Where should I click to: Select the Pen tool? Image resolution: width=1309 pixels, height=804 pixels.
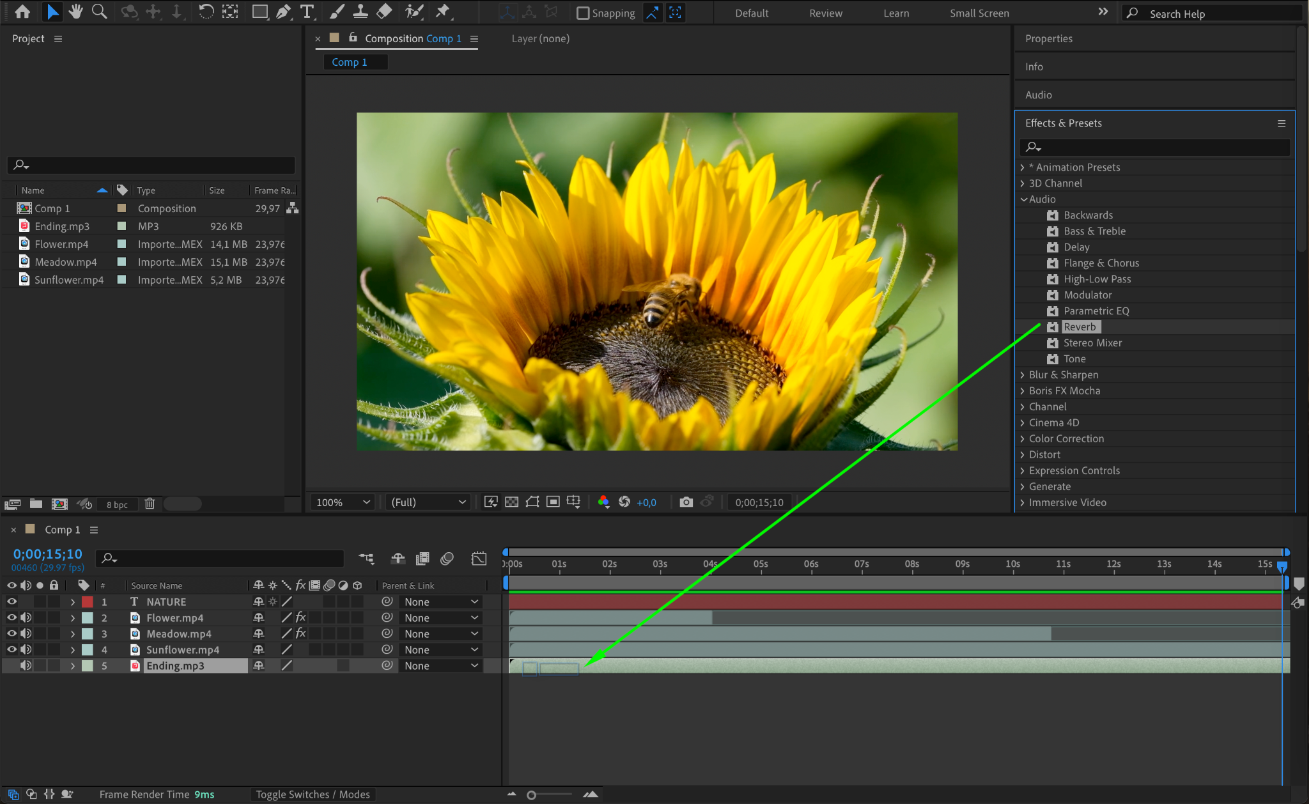283,12
